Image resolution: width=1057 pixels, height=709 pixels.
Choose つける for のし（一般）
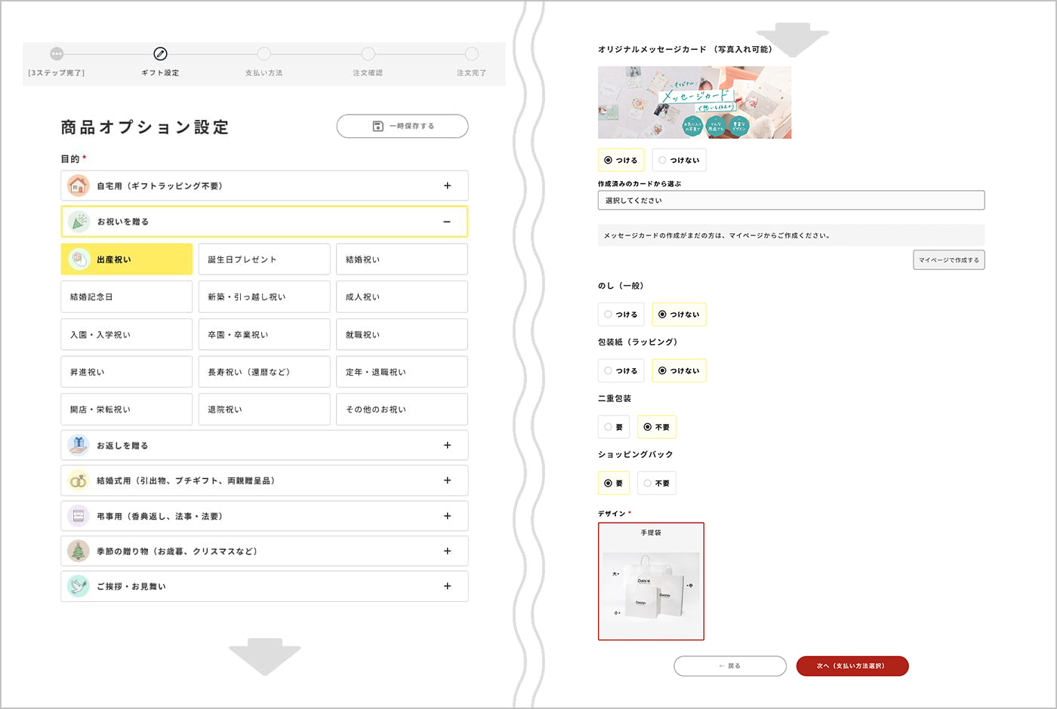tap(621, 315)
